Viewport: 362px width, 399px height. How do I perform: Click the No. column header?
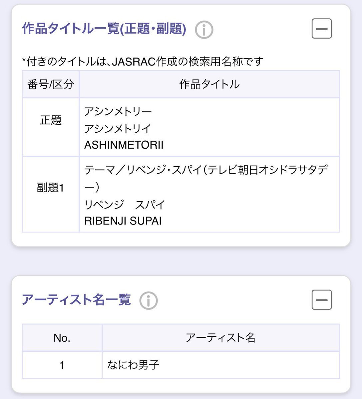[62, 338]
